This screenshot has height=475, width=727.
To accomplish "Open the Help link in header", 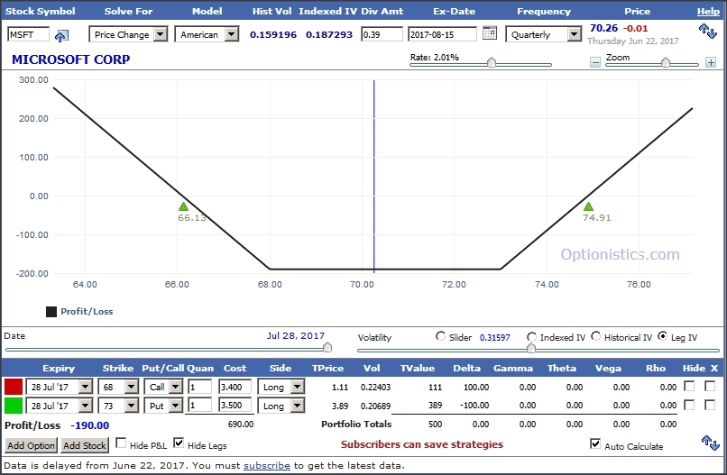I will 708,12.
